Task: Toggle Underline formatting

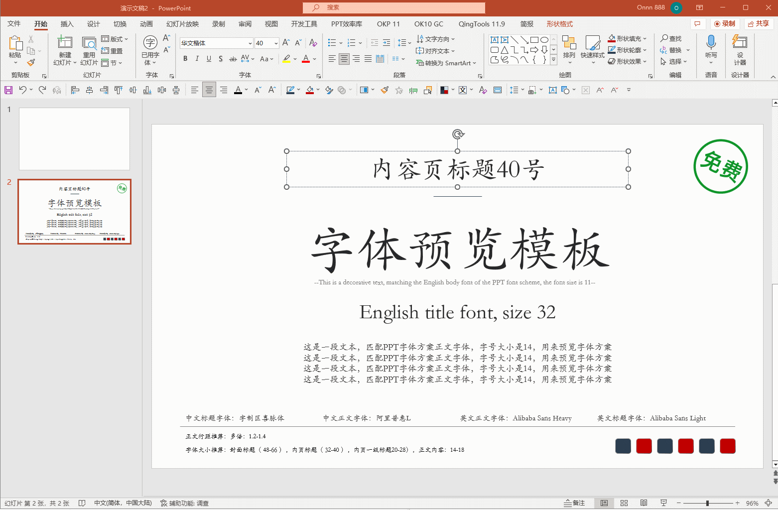Action: tap(209, 59)
